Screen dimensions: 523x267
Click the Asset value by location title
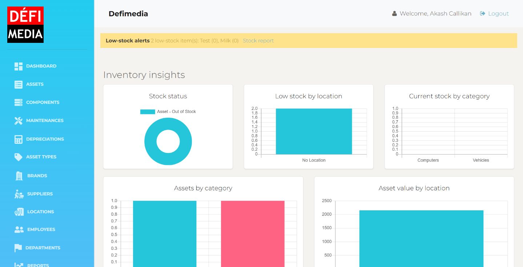pos(414,188)
